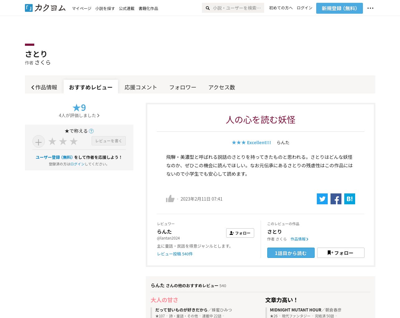Follow reviewer らんた
The image size is (400, 318).
pyautogui.click(x=240, y=233)
